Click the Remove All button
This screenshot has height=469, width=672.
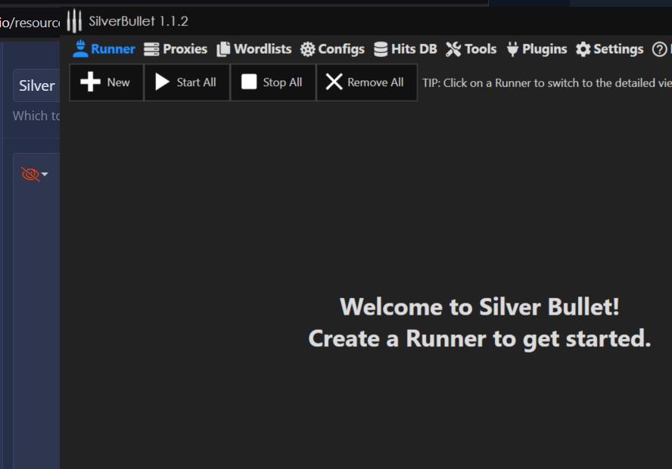point(366,82)
